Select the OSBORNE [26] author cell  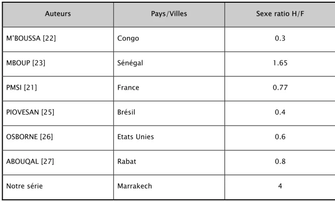(x=58, y=138)
